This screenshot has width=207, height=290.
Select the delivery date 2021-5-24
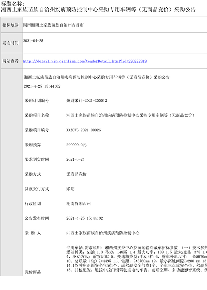[x=76, y=159]
